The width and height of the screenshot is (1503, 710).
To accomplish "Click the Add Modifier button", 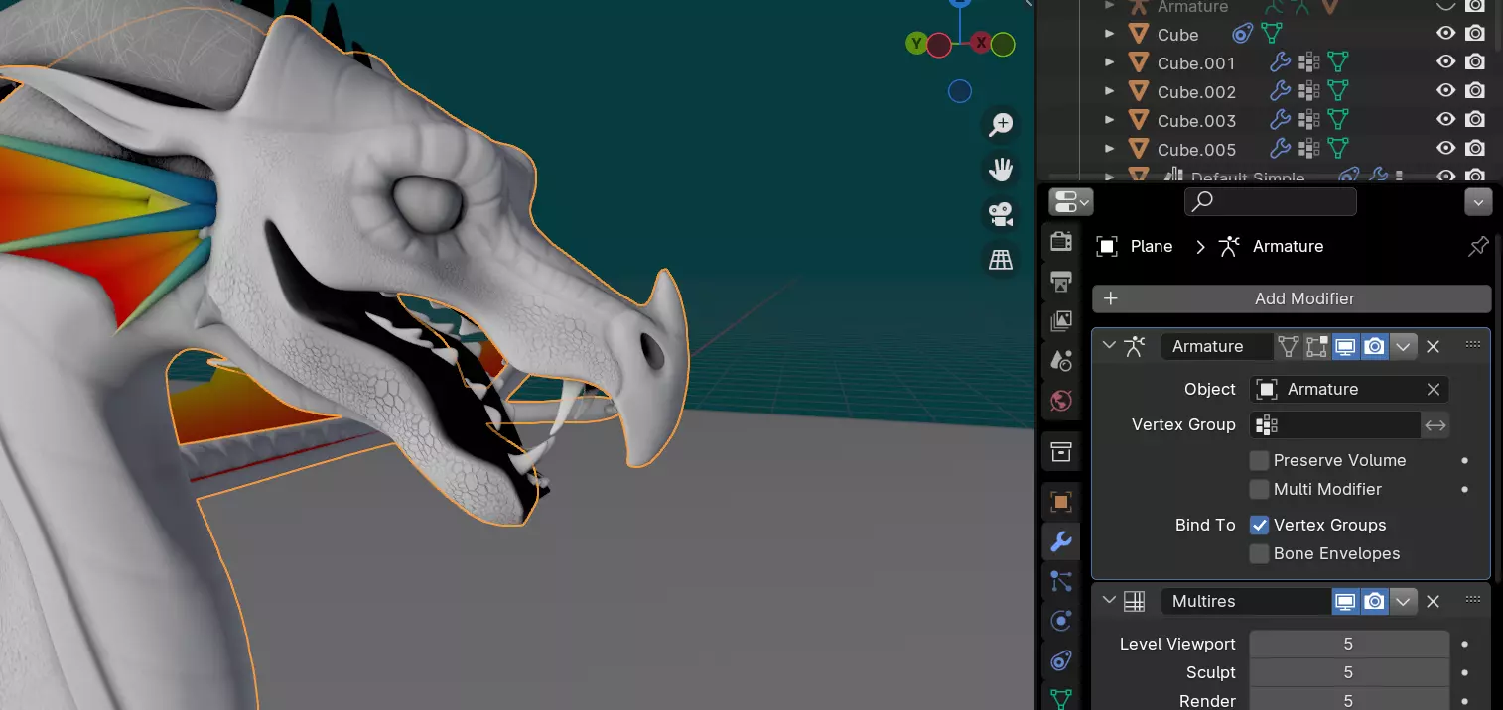I will click(x=1292, y=298).
